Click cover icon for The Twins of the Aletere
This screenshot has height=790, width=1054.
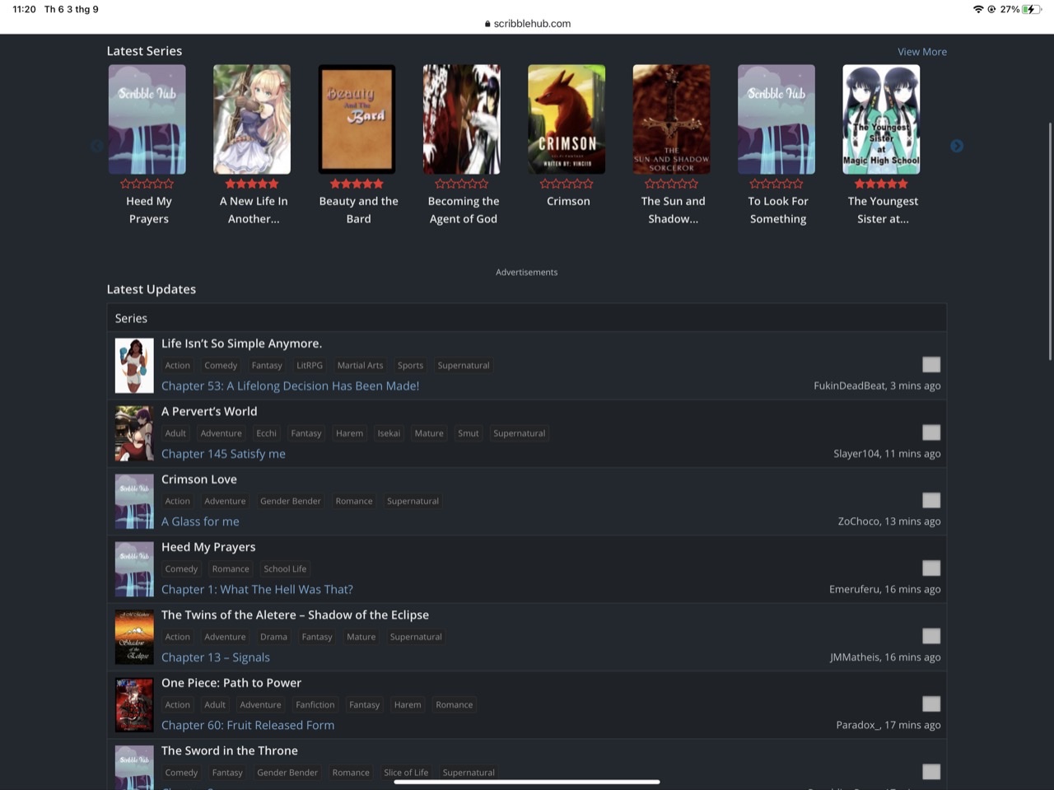tap(134, 637)
